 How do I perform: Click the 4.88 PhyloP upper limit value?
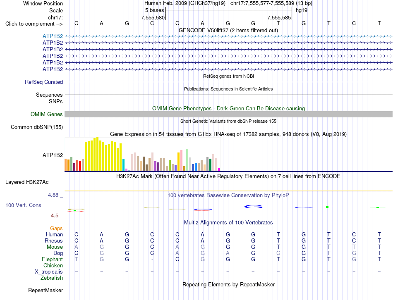[x=53, y=195]
